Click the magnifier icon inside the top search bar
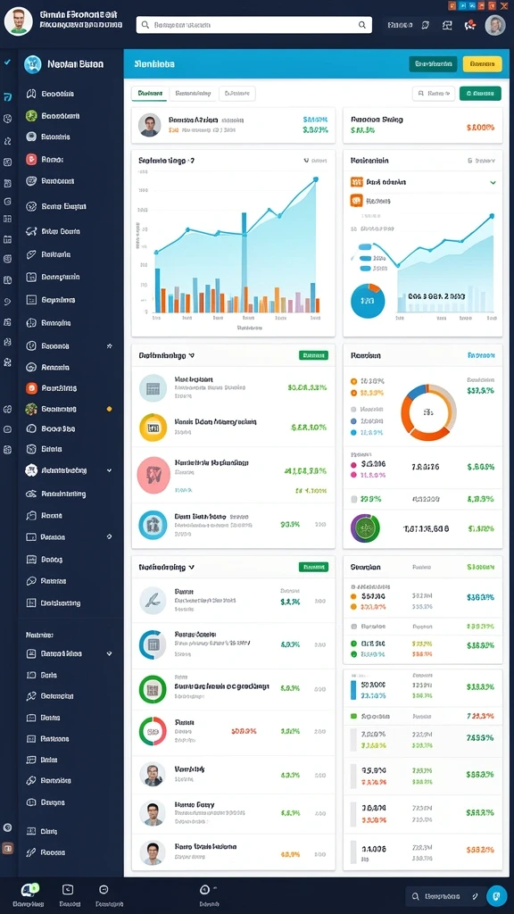 pos(362,25)
